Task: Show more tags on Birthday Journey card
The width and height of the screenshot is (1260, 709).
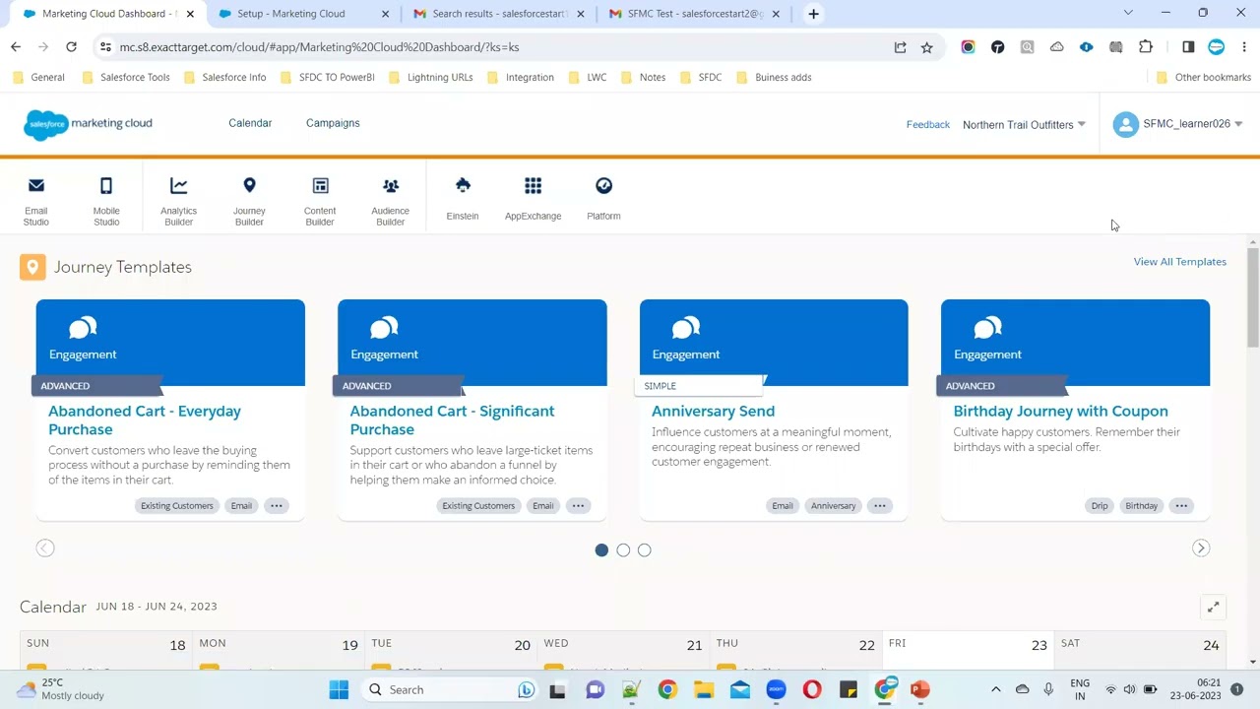Action: click(x=1181, y=505)
